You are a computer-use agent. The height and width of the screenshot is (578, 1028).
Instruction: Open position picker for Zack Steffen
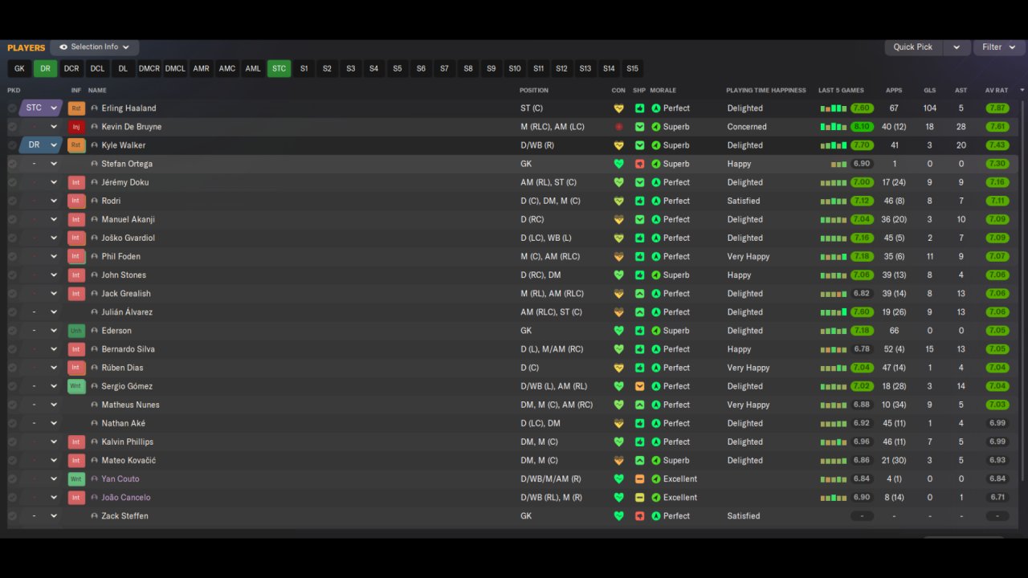tap(40, 516)
